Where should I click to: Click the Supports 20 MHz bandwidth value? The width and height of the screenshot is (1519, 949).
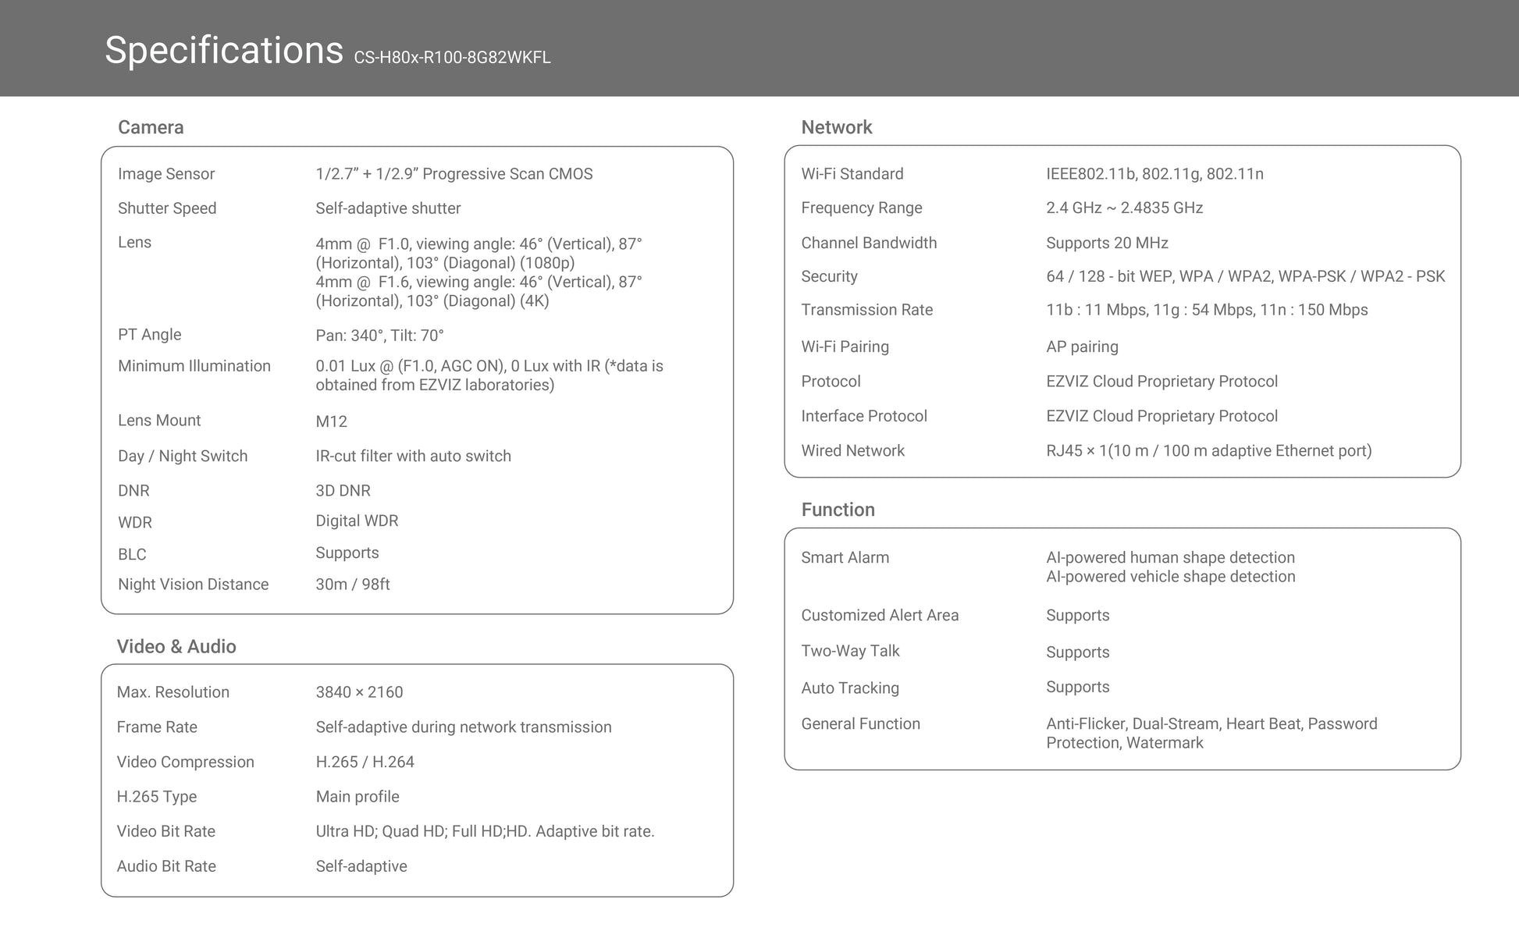[1107, 243]
